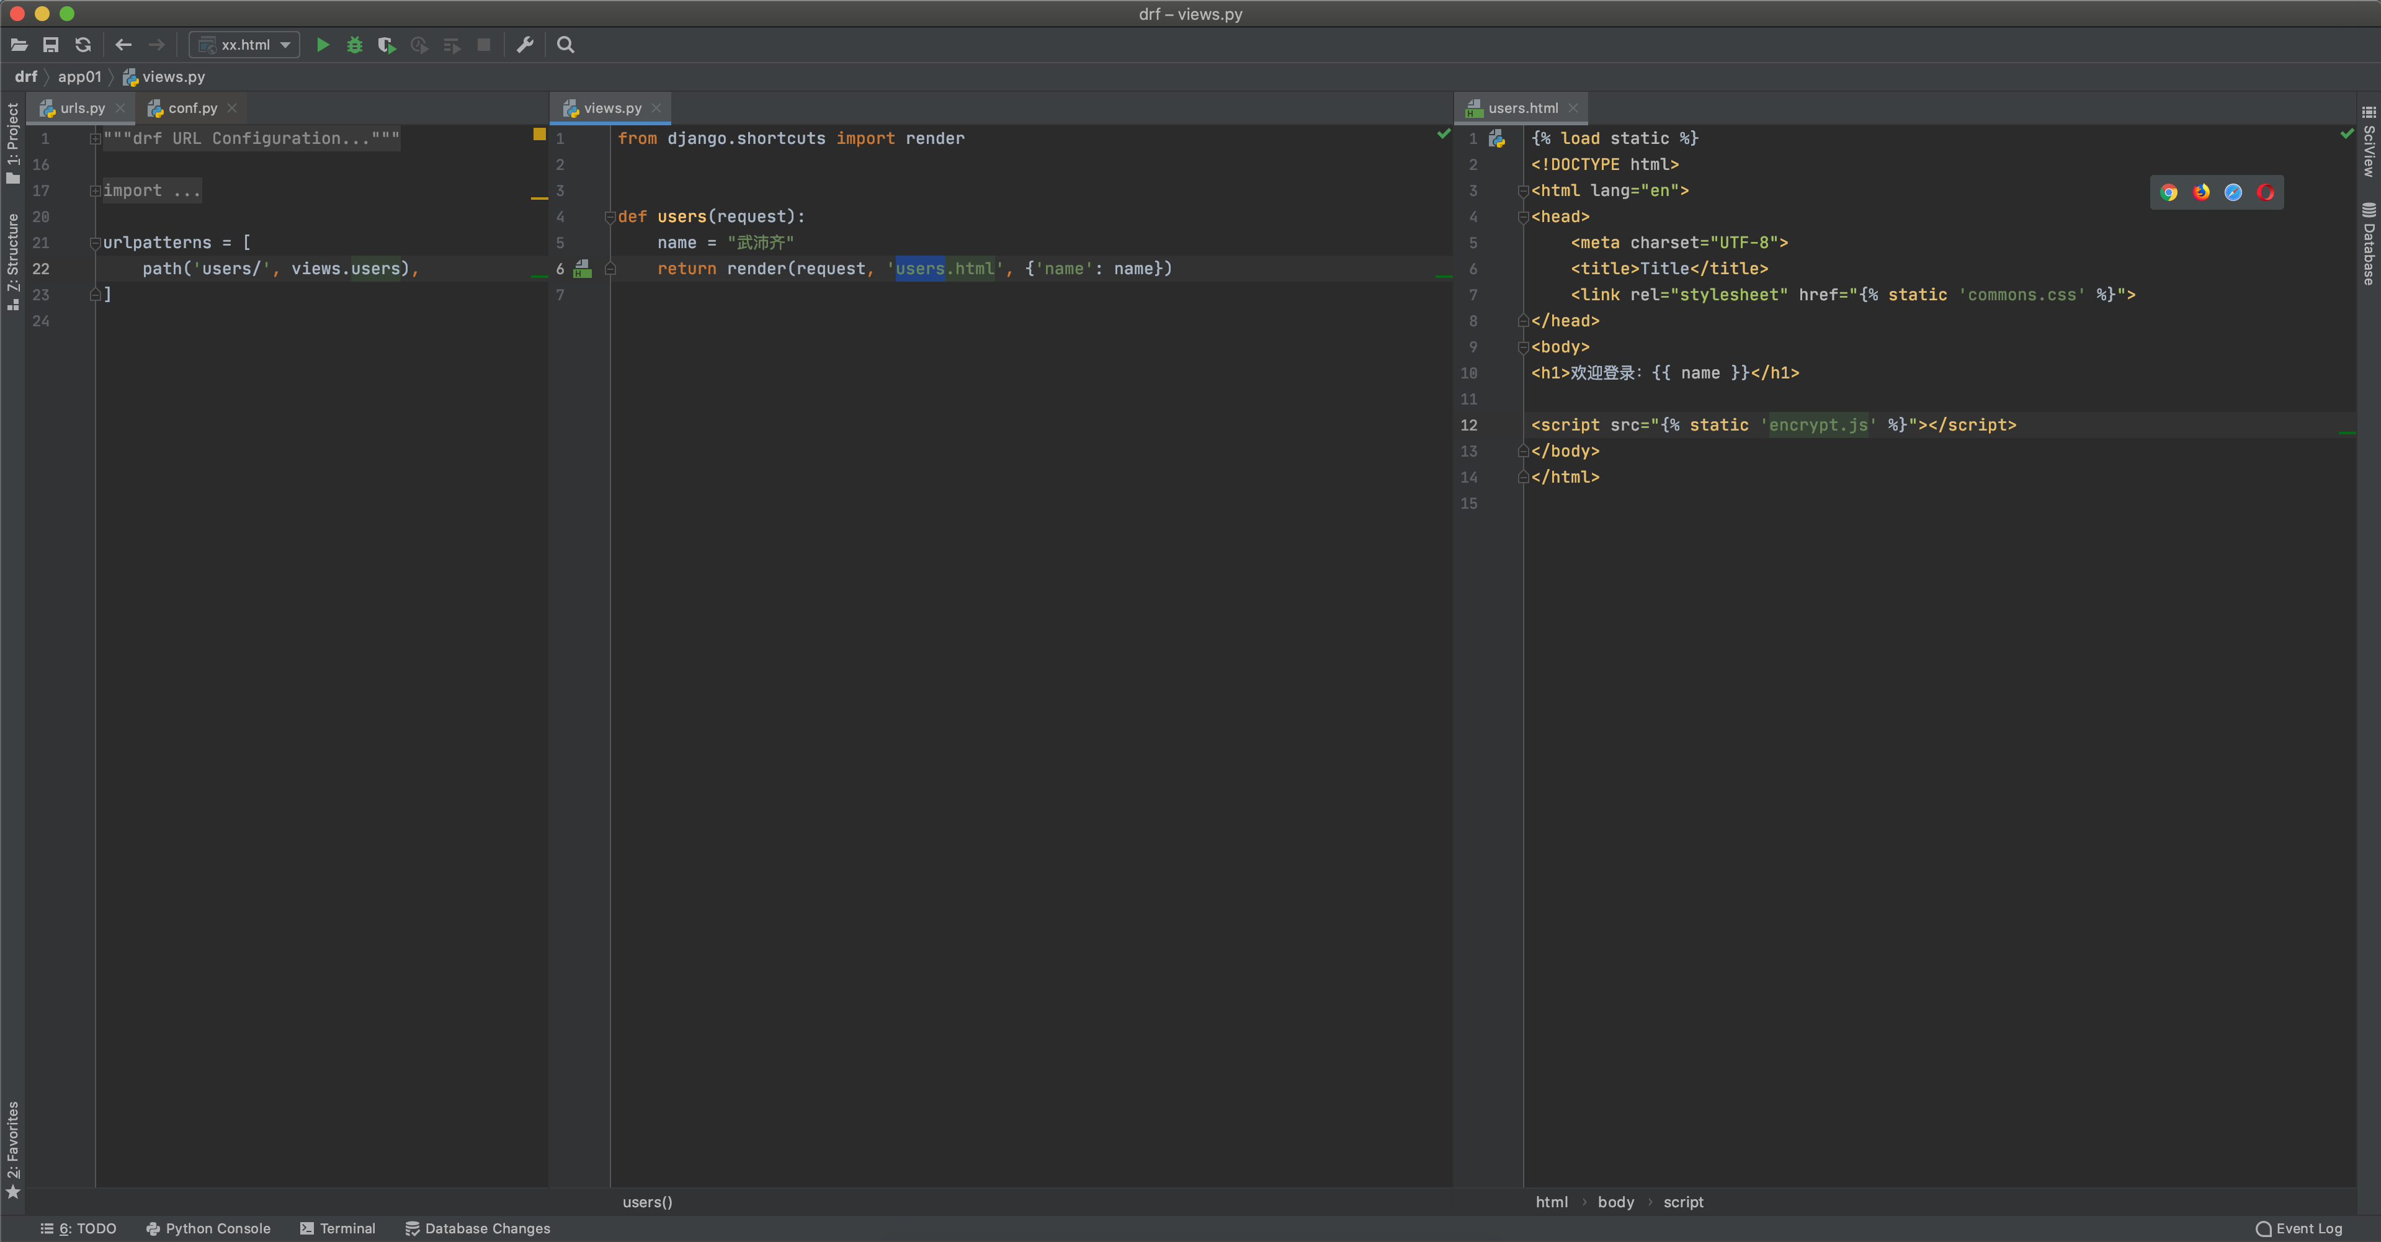Open Search Everywhere magnifier icon
The height and width of the screenshot is (1242, 2381).
click(566, 45)
